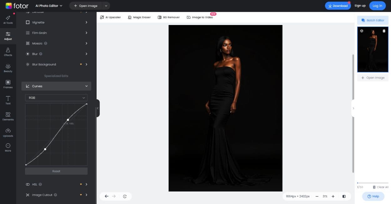Select the Effects sidebar icon
Screen dimensions: 391x204
[x=8, y=52]
